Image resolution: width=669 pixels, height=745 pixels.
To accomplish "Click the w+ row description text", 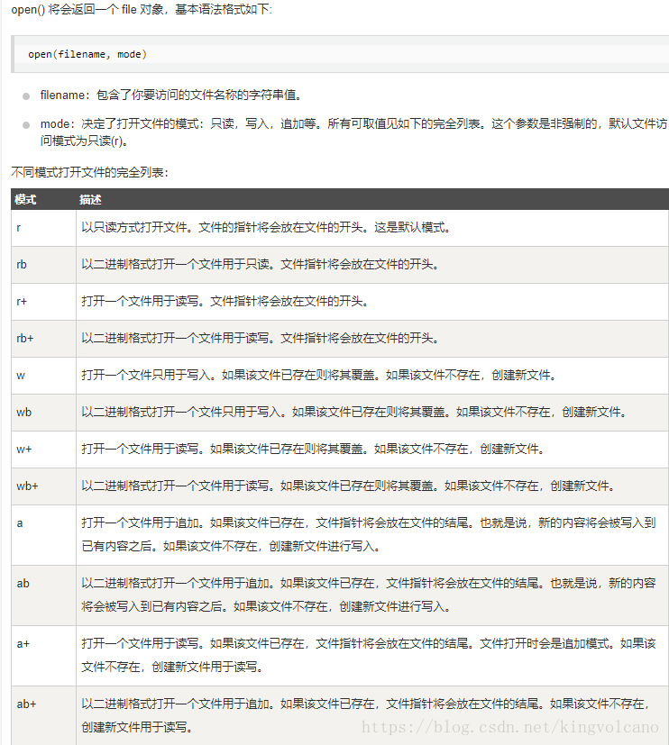I will point(313,449).
